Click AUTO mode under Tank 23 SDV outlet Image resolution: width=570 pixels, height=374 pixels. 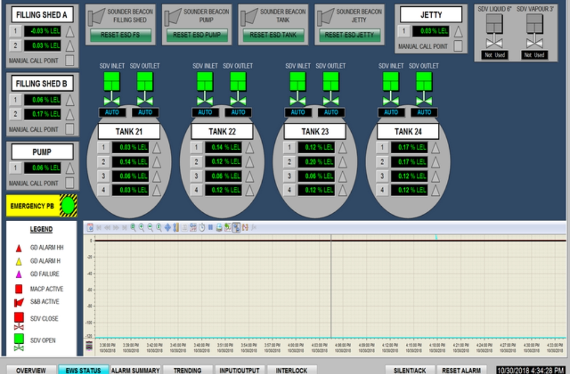(331, 113)
